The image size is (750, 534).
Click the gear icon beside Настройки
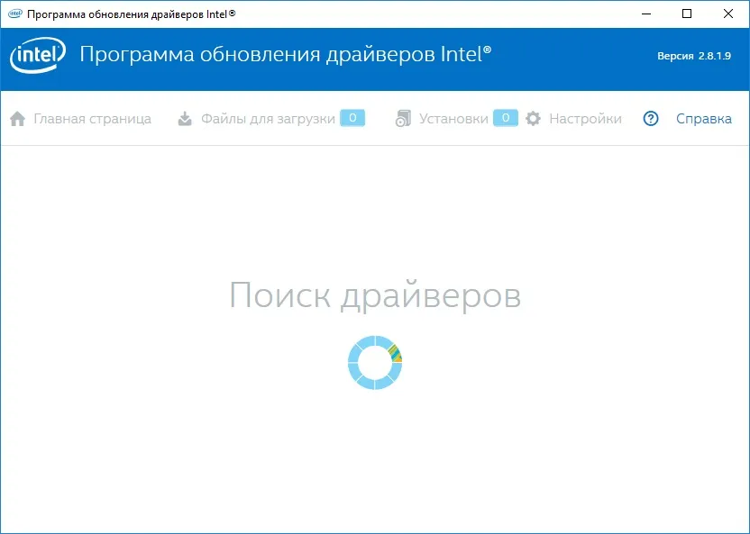[x=533, y=119]
